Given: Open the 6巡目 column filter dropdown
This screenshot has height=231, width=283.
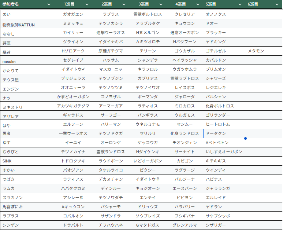Looking at the screenshot, I should tap(277, 4).
